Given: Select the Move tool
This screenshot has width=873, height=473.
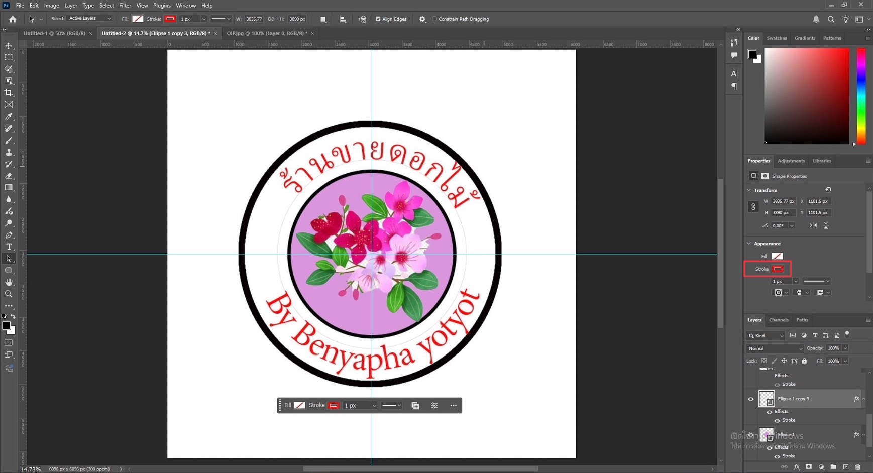Looking at the screenshot, I should coord(9,46).
